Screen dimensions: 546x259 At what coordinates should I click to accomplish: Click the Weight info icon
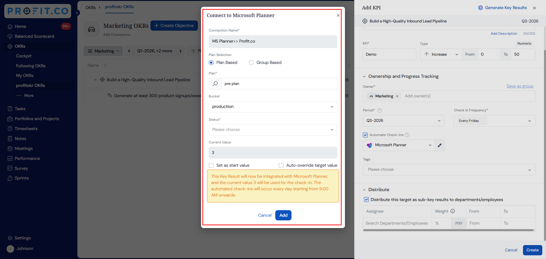point(453,211)
